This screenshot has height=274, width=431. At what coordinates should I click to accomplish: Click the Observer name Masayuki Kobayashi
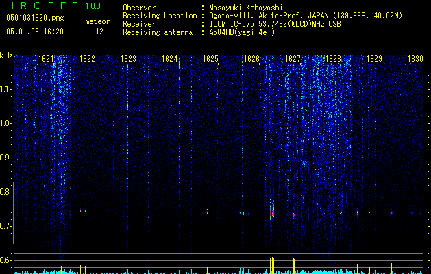pos(246,8)
